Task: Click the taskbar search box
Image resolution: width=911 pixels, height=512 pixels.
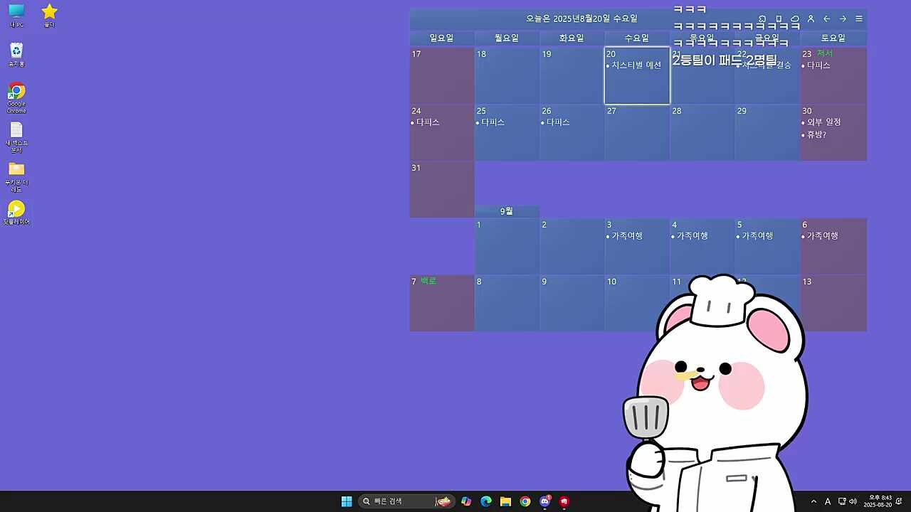Action: click(x=399, y=501)
